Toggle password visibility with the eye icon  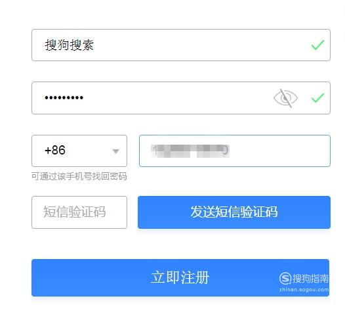(285, 98)
